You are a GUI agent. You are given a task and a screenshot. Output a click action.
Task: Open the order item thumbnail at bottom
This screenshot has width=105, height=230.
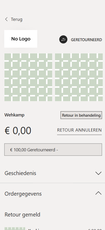[15, 228]
